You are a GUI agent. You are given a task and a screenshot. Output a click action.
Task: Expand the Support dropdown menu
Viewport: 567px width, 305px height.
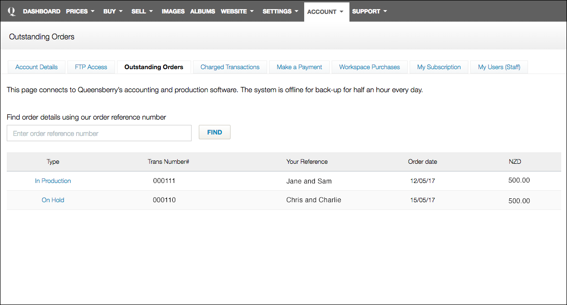[x=369, y=12]
